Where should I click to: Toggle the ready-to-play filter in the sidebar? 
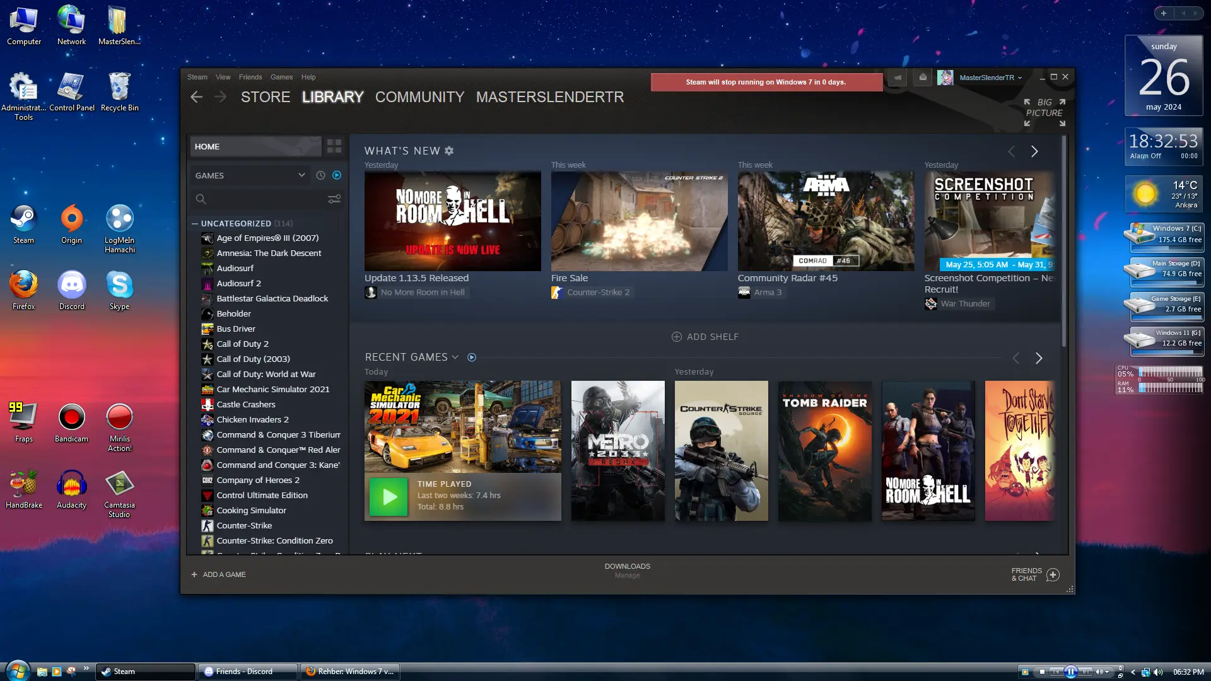(337, 175)
